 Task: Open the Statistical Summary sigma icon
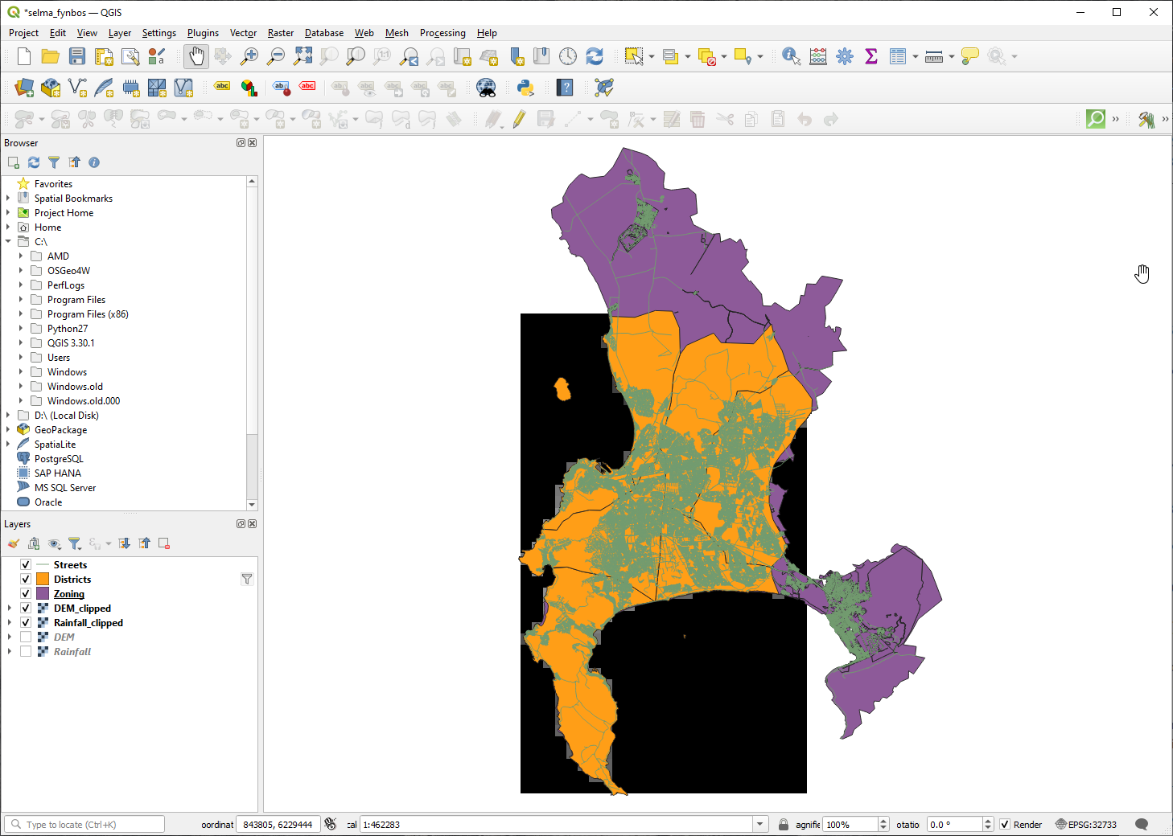point(870,56)
